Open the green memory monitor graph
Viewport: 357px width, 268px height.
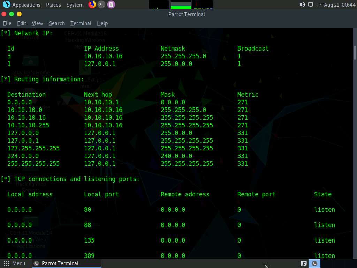tap(181, 5)
